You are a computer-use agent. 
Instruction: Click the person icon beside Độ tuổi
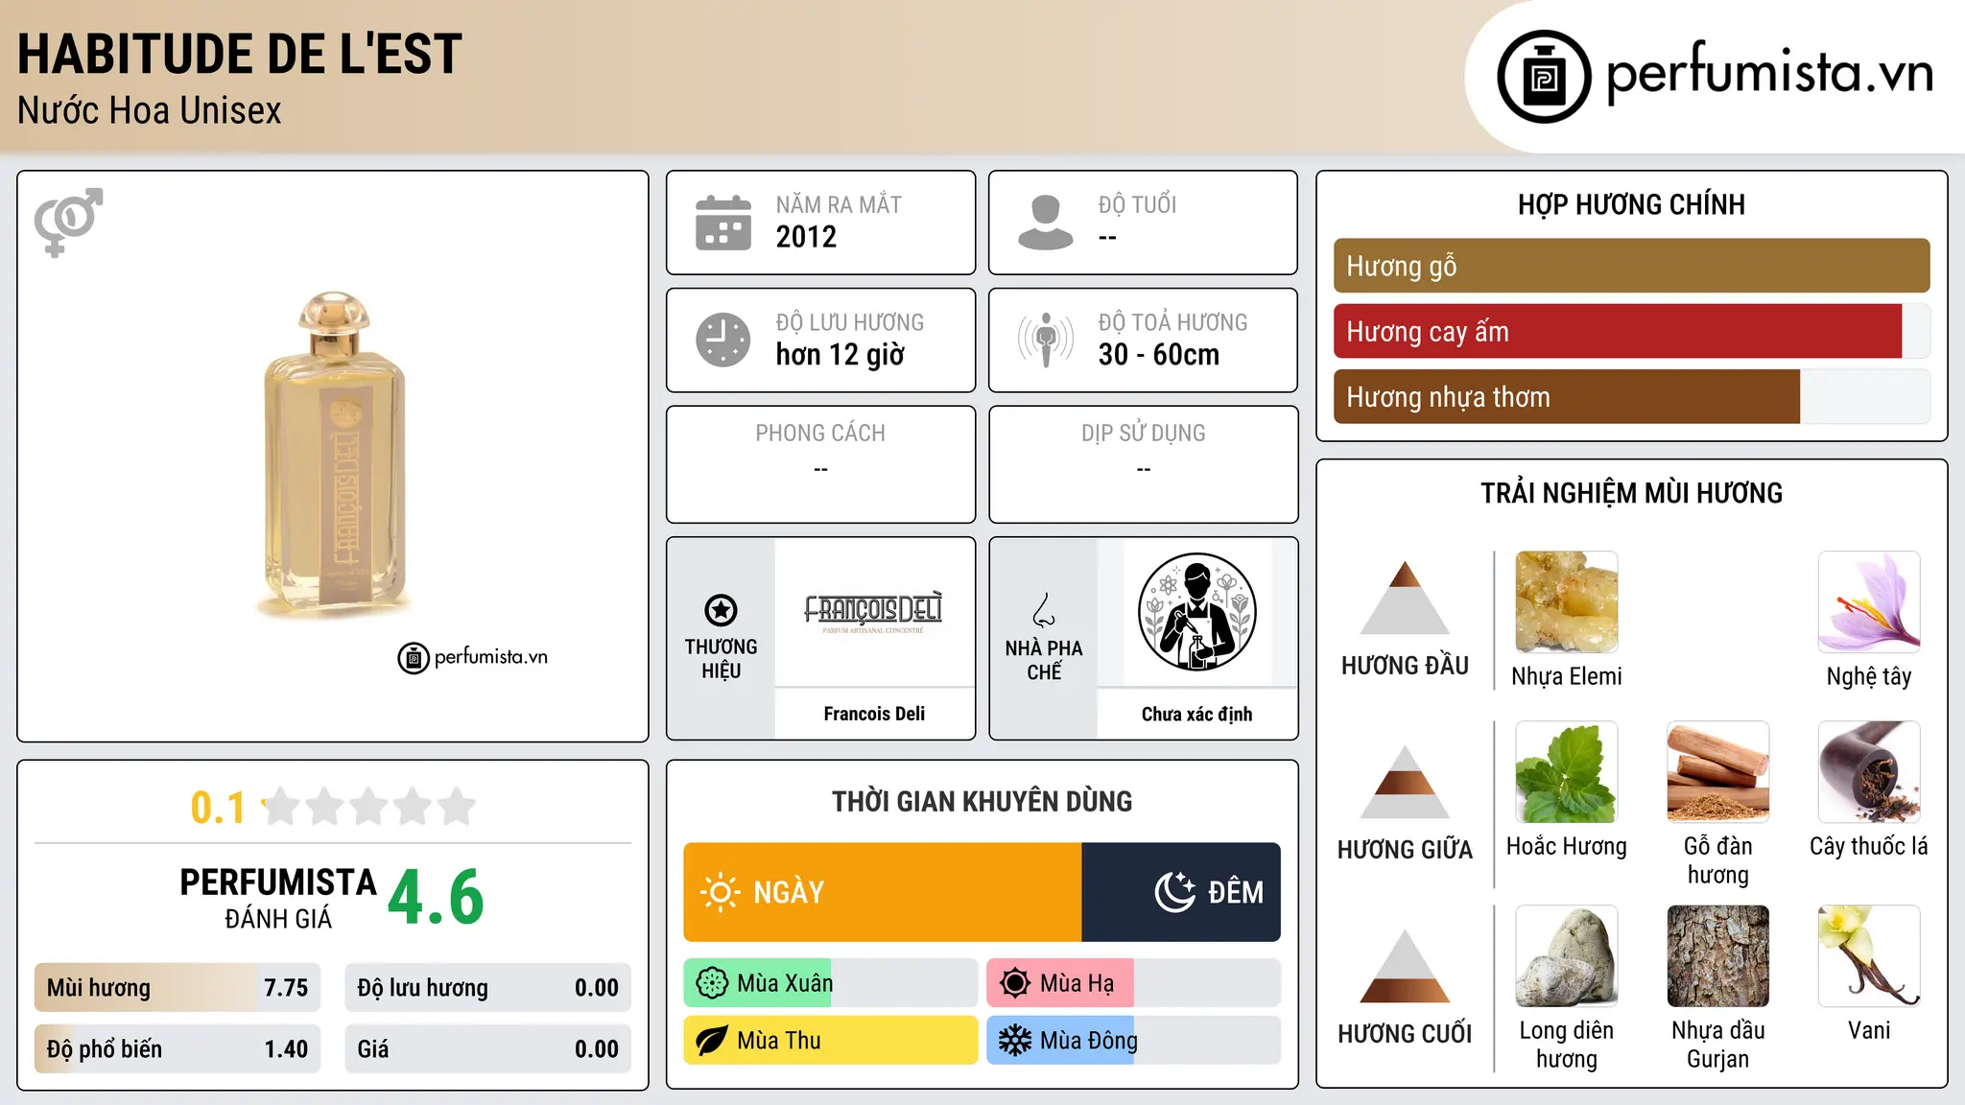click(x=1046, y=223)
